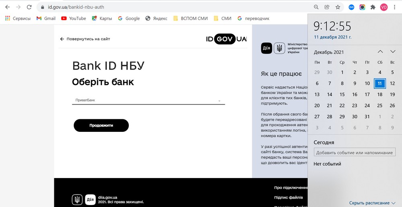Click the Bank ID НБУ heading
The image size is (402, 207).
coord(108,66)
